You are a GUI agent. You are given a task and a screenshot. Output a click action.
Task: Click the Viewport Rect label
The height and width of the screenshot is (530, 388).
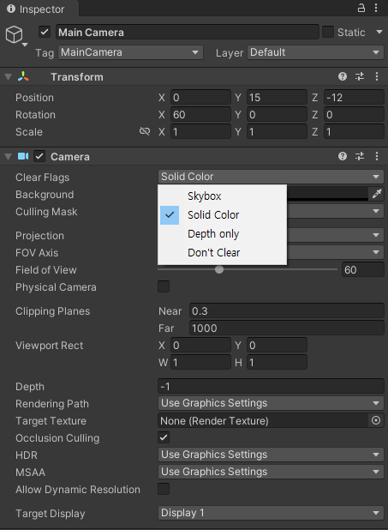[50, 345]
